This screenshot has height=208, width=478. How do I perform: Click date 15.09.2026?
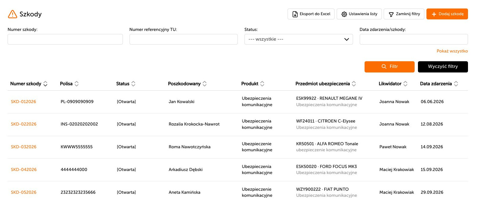pos(432,169)
